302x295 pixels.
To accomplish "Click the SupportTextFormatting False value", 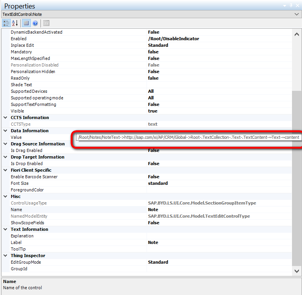I will coord(154,104).
